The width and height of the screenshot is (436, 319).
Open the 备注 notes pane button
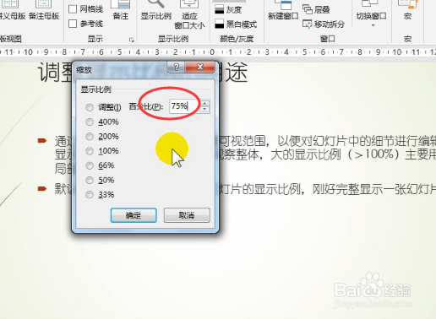pyautogui.click(x=121, y=10)
